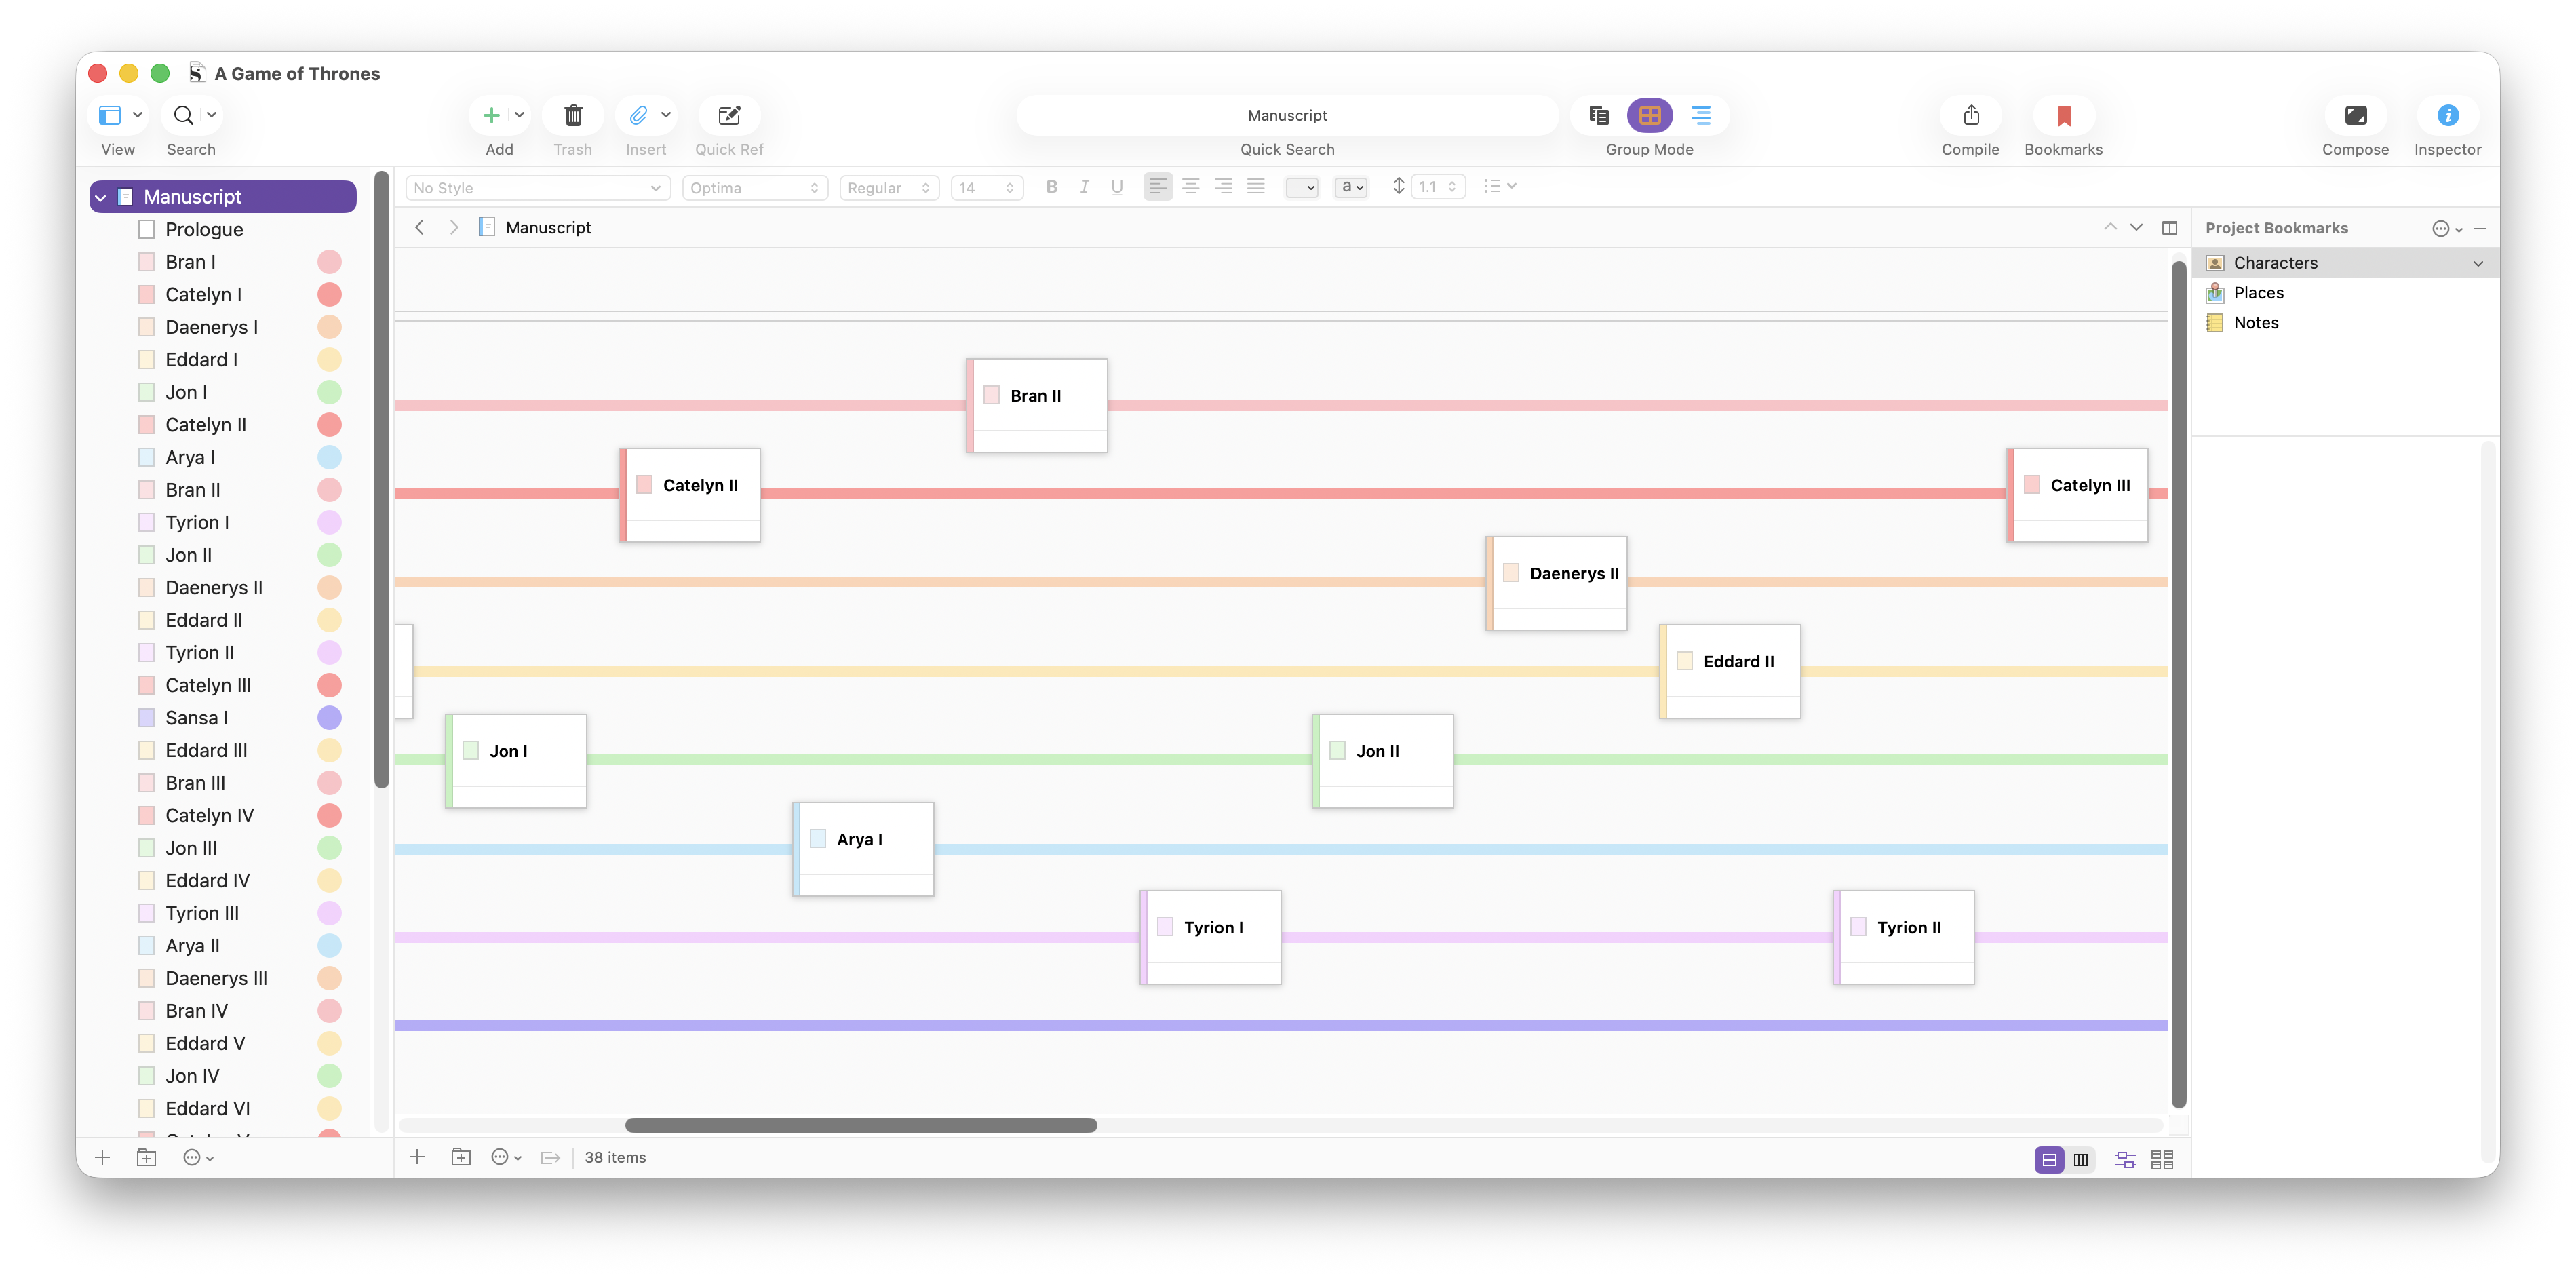Image resolution: width=2576 pixels, height=1278 pixels.
Task: Toggle the editor split view icon
Action: coord(2169,228)
